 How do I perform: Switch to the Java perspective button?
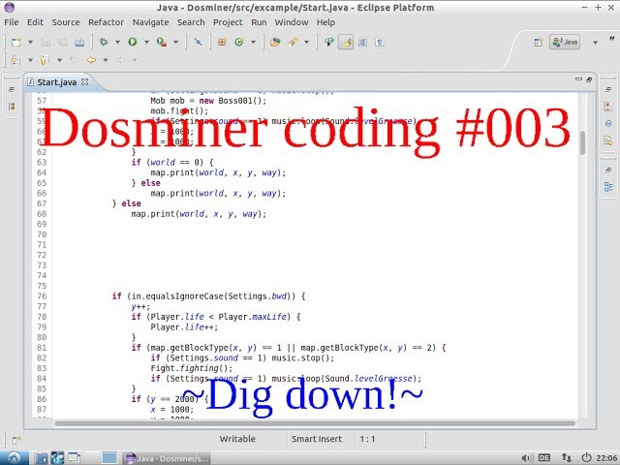tap(565, 42)
